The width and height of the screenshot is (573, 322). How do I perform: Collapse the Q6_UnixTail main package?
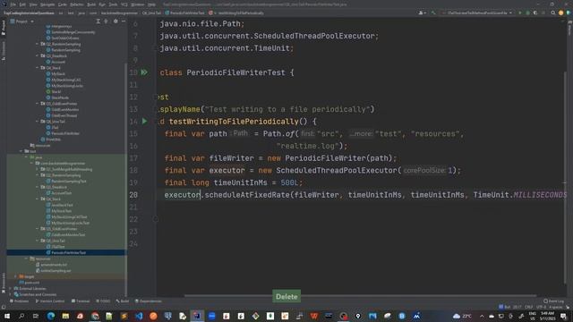[37, 122]
